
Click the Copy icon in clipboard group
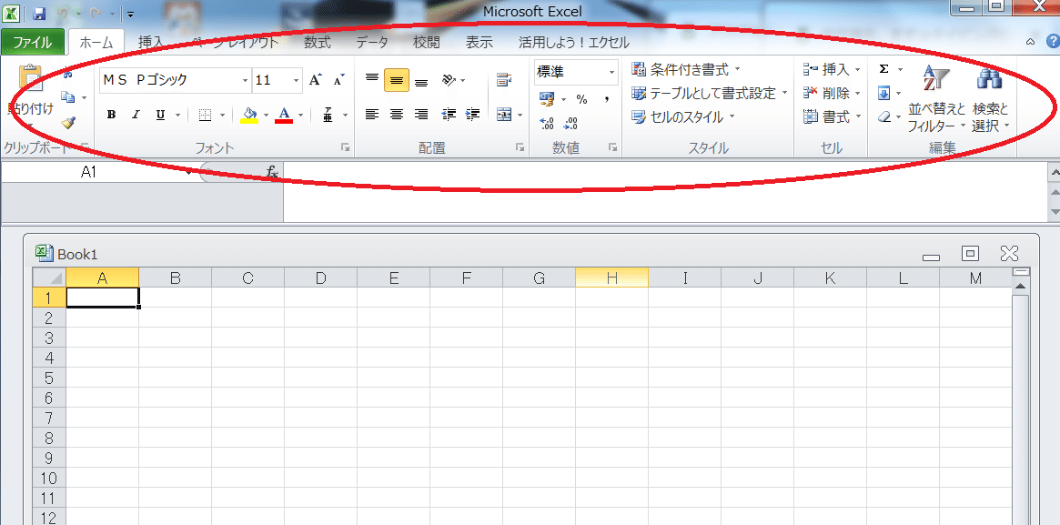point(68,97)
